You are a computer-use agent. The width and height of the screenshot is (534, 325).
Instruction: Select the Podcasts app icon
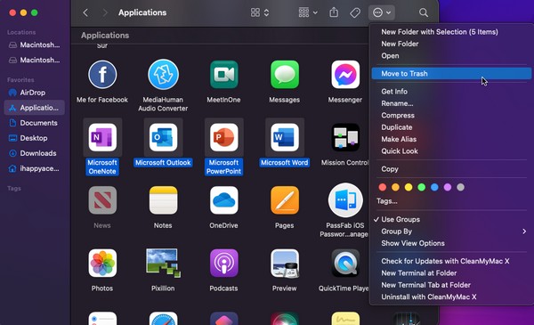tap(223, 263)
